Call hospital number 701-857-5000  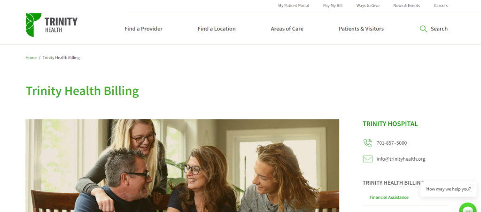[392, 143]
